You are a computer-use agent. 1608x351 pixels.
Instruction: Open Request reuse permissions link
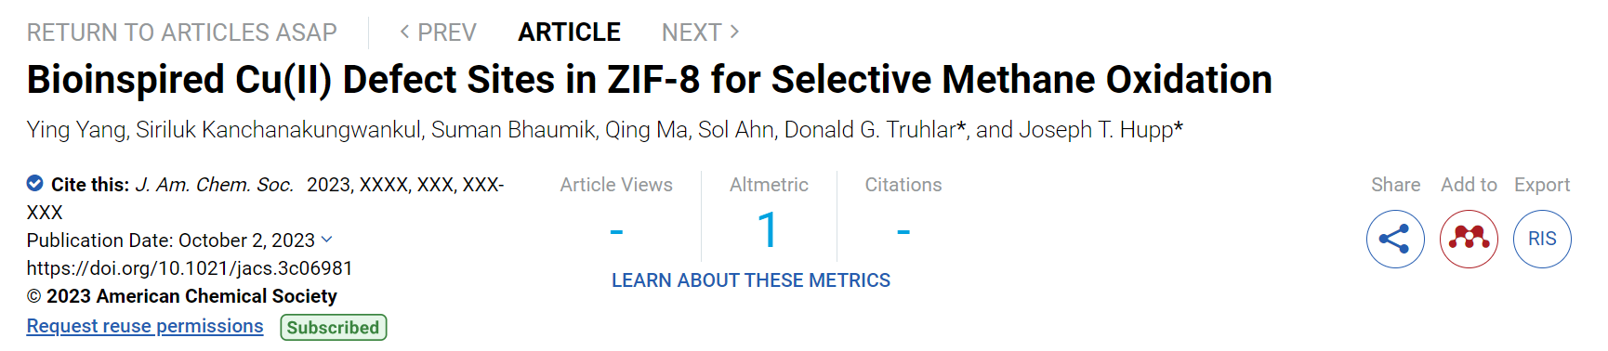click(145, 326)
